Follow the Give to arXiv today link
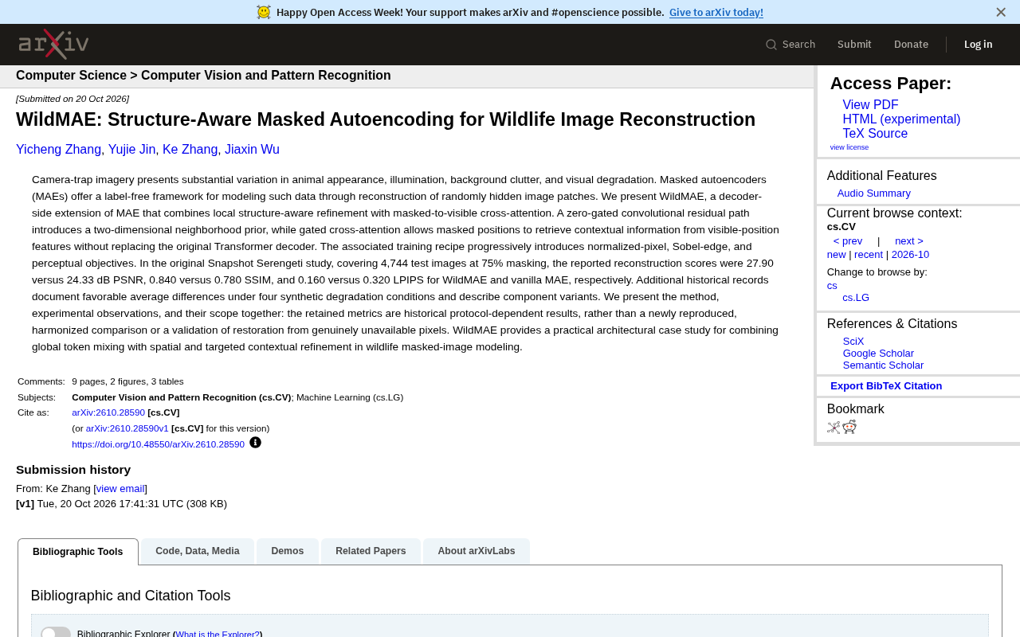1020x637 pixels. point(716,12)
